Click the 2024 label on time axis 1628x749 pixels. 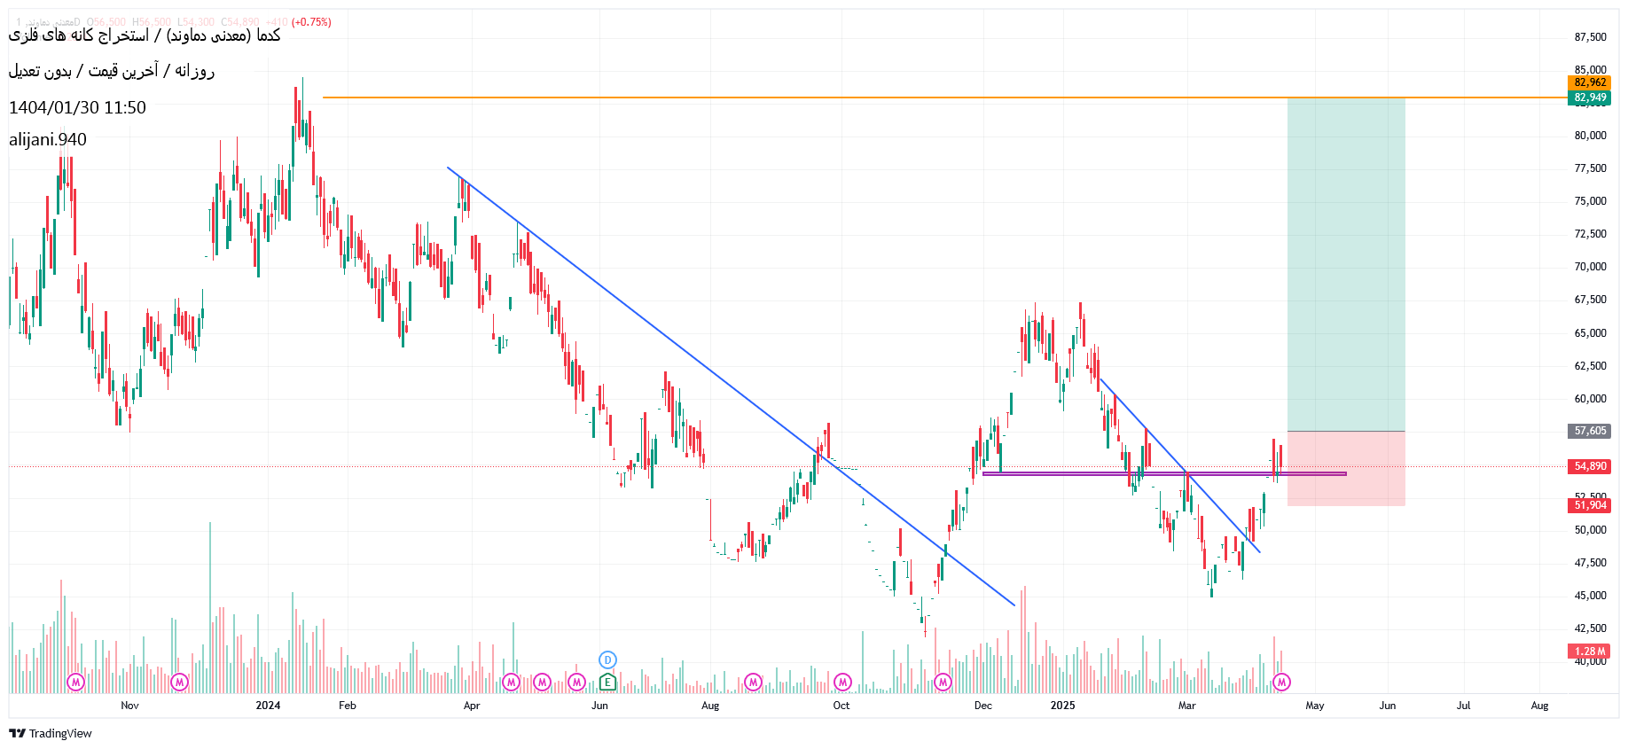click(x=268, y=706)
